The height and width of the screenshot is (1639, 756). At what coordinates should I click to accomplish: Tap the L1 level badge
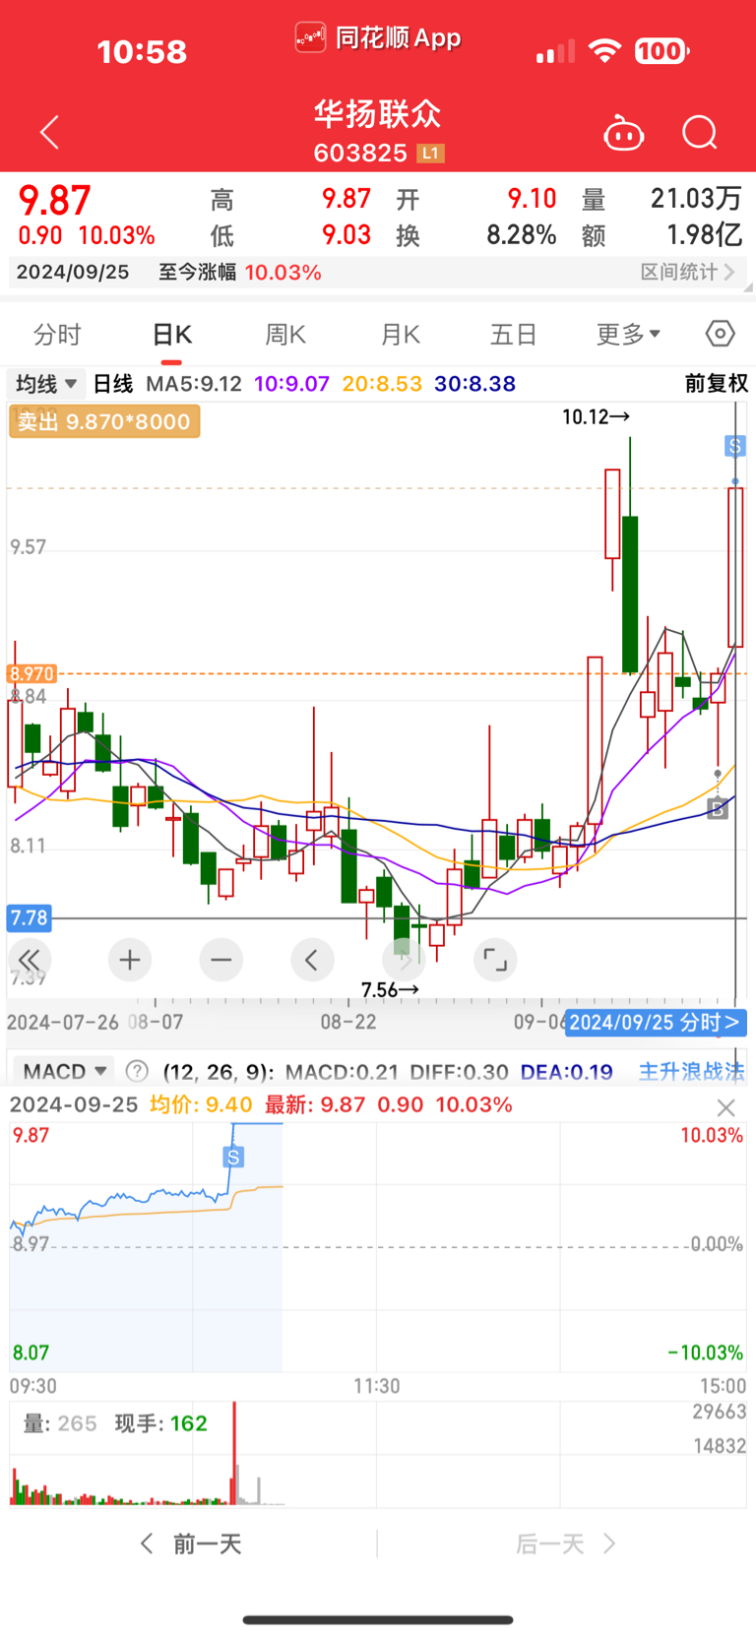tap(430, 154)
